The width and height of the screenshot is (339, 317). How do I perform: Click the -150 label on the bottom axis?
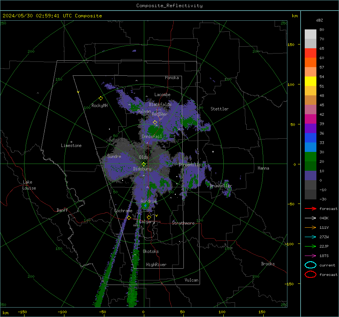[x=22, y=312]
